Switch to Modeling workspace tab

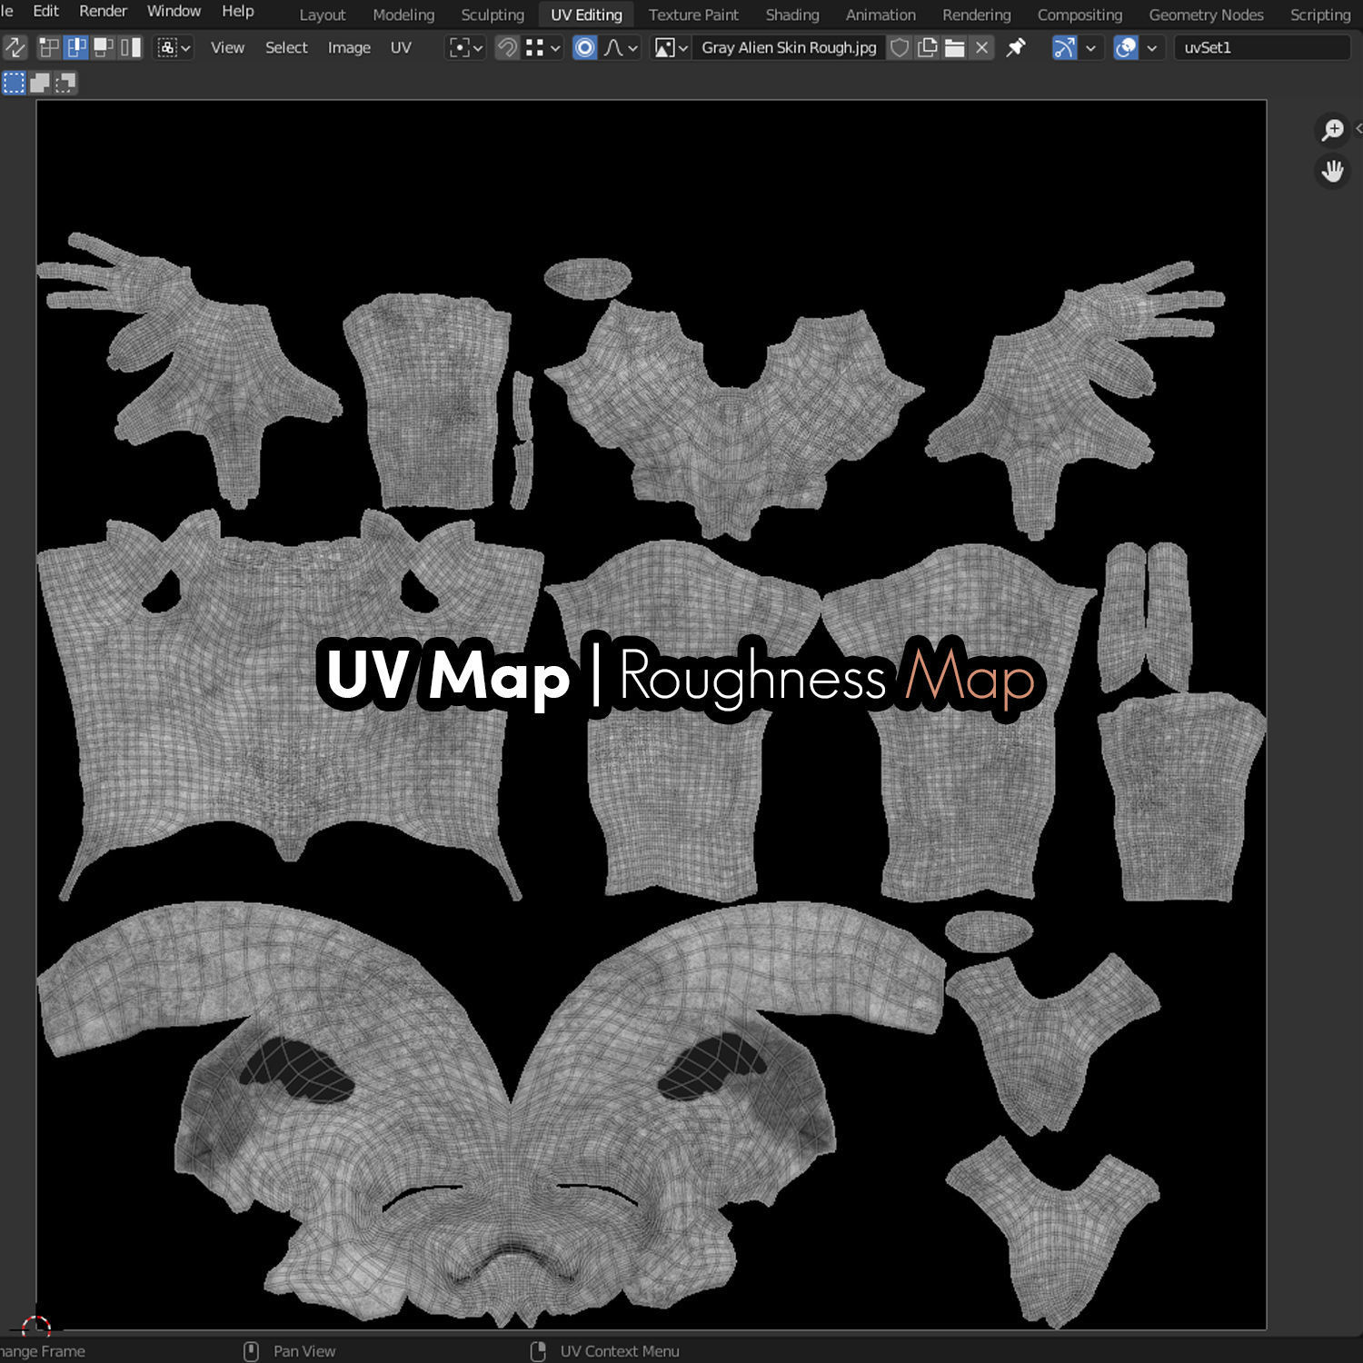403,15
